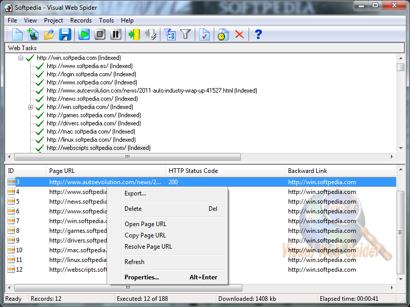Click HTTP status 200 in selected row
The height and width of the screenshot is (307, 410).
tap(173, 182)
